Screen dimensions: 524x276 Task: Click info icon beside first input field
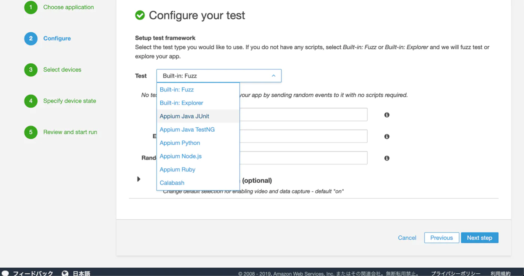[x=387, y=115]
